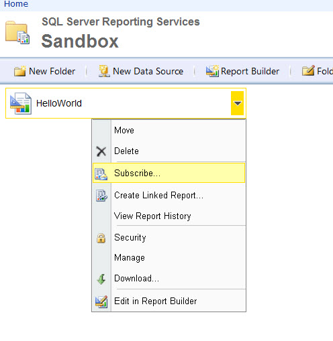The height and width of the screenshot is (341, 333).
Task: Click the New Folder icon
Action: [19, 71]
